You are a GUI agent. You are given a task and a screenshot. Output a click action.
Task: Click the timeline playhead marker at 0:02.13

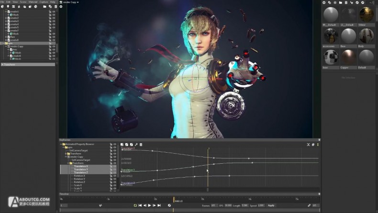pos(174,200)
